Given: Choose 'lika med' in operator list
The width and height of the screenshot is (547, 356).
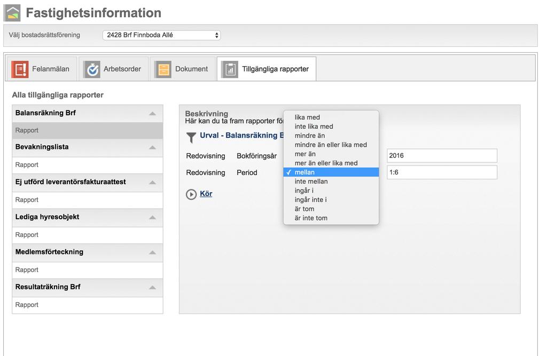Looking at the screenshot, I should point(331,117).
